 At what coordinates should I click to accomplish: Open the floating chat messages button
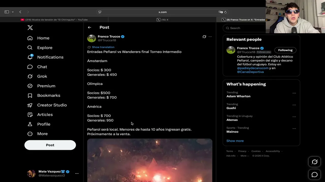click(315, 175)
